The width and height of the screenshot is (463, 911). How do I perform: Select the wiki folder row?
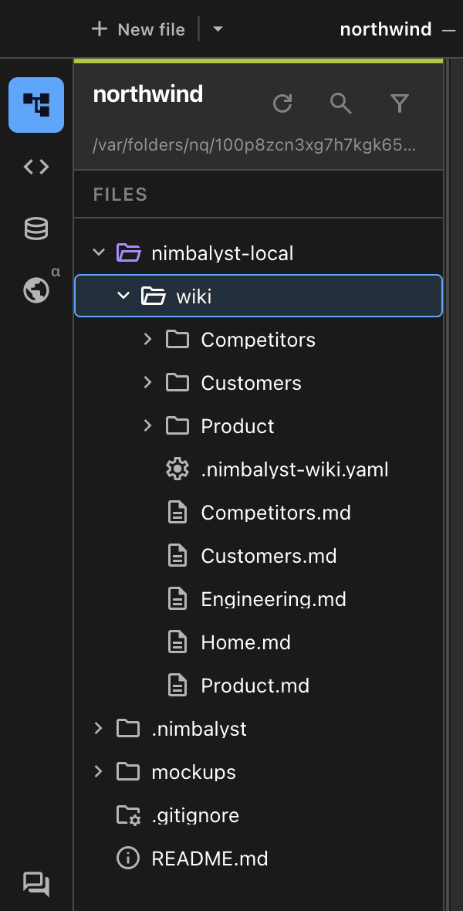tap(259, 296)
